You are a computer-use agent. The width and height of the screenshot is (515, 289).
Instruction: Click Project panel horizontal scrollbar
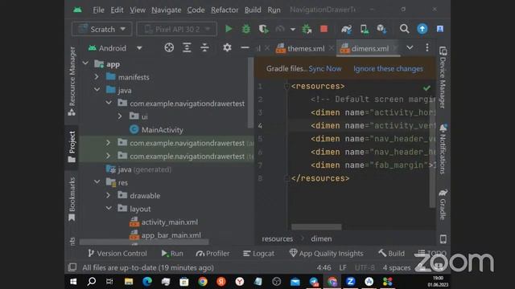tap(144, 242)
